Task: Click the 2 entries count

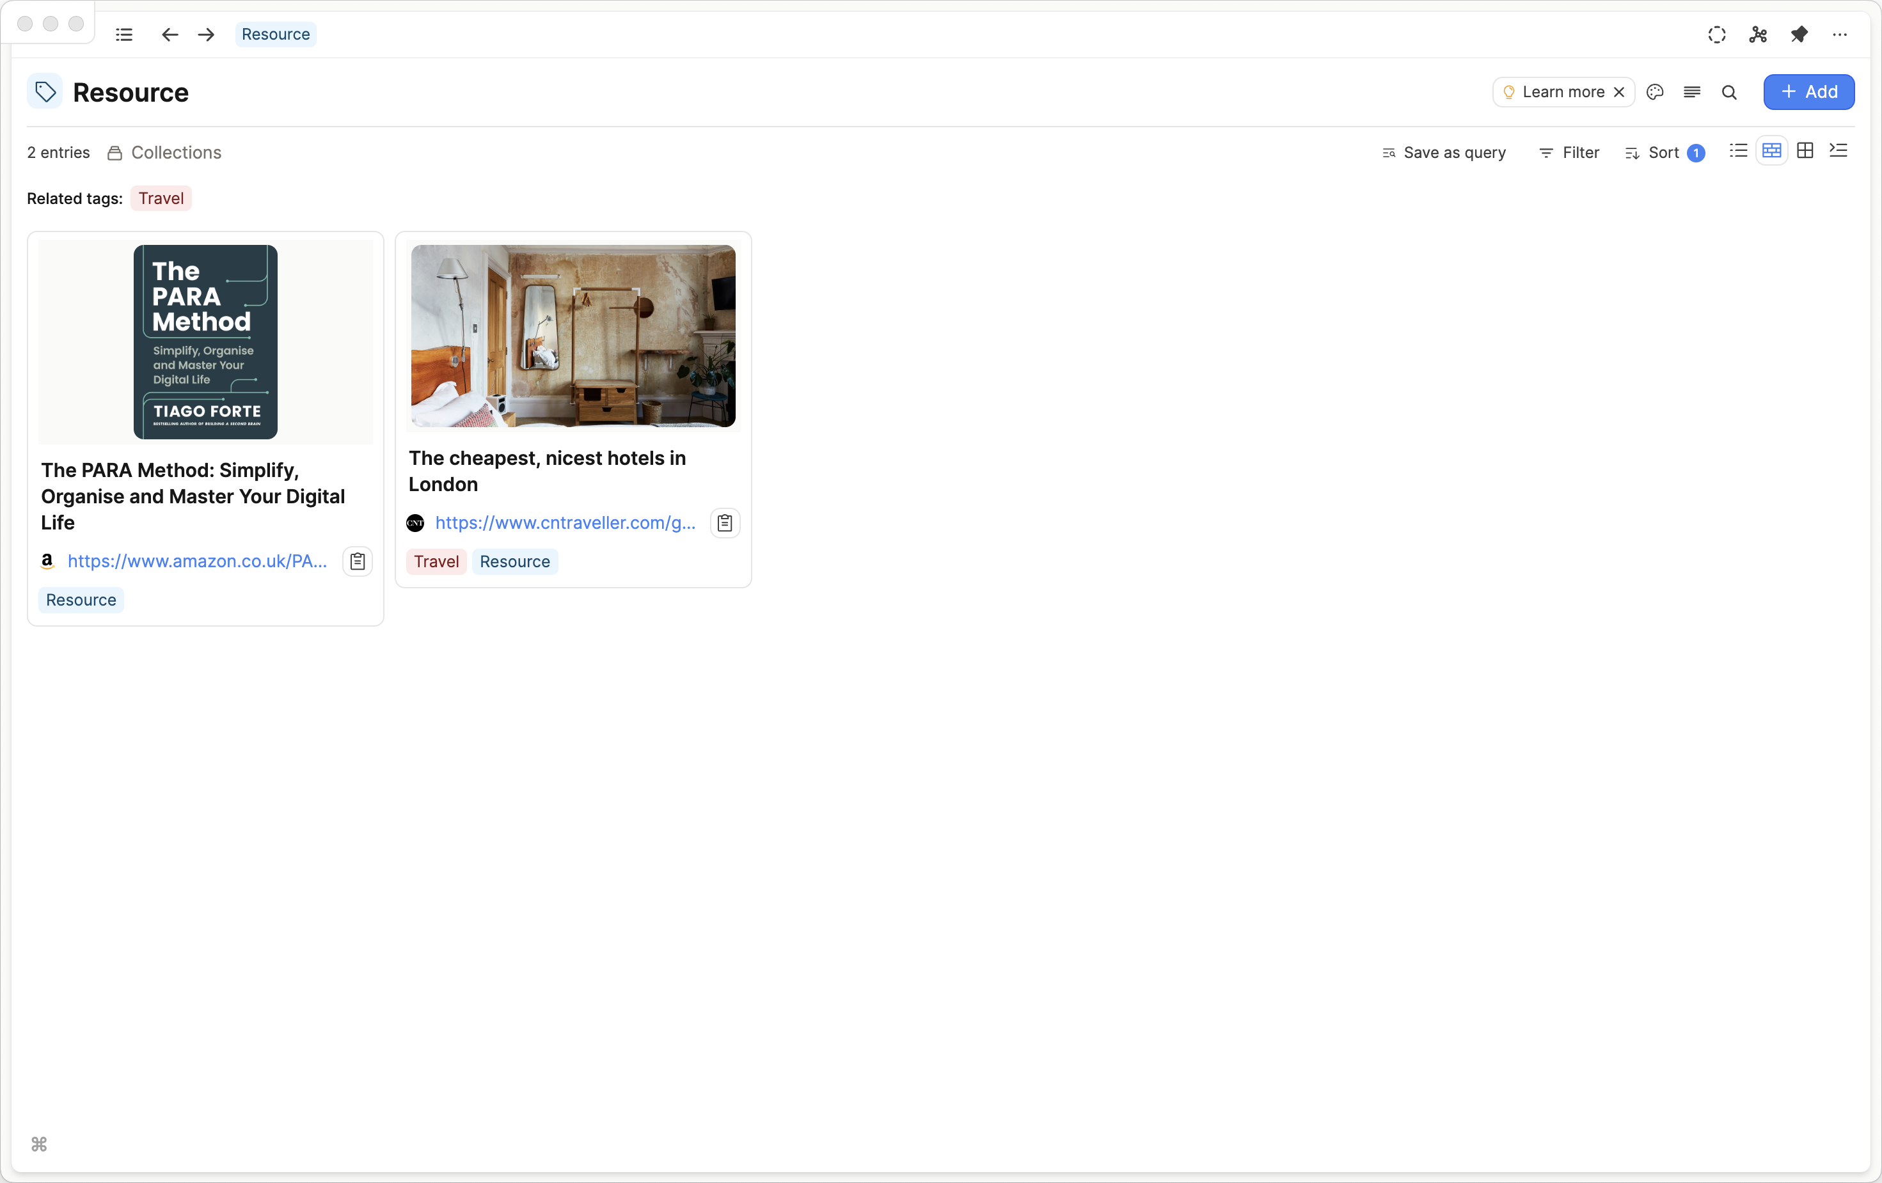Action: 59,152
